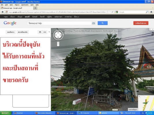Close Street View with X icon
The image size is (154, 115).
coord(153,29)
